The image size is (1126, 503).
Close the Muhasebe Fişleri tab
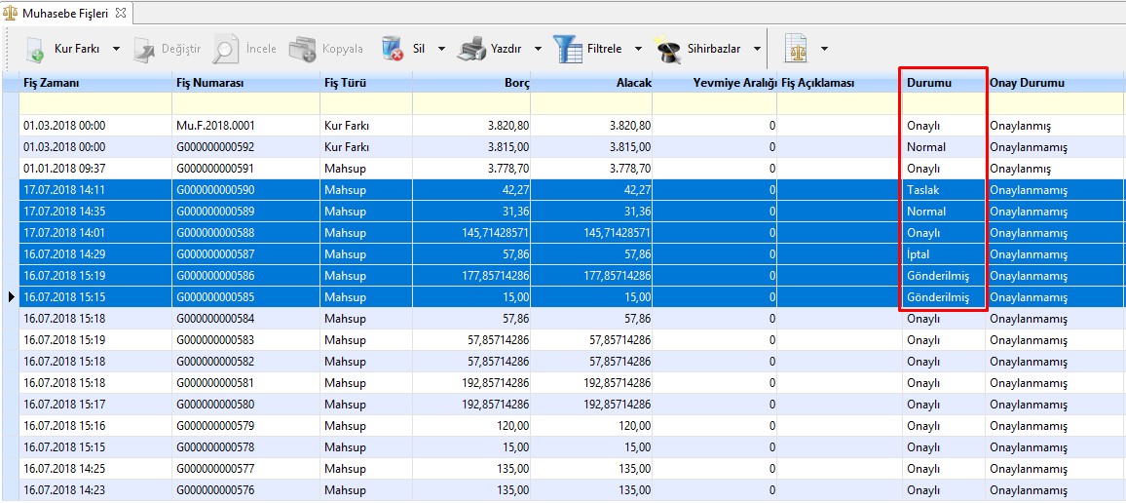121,14
